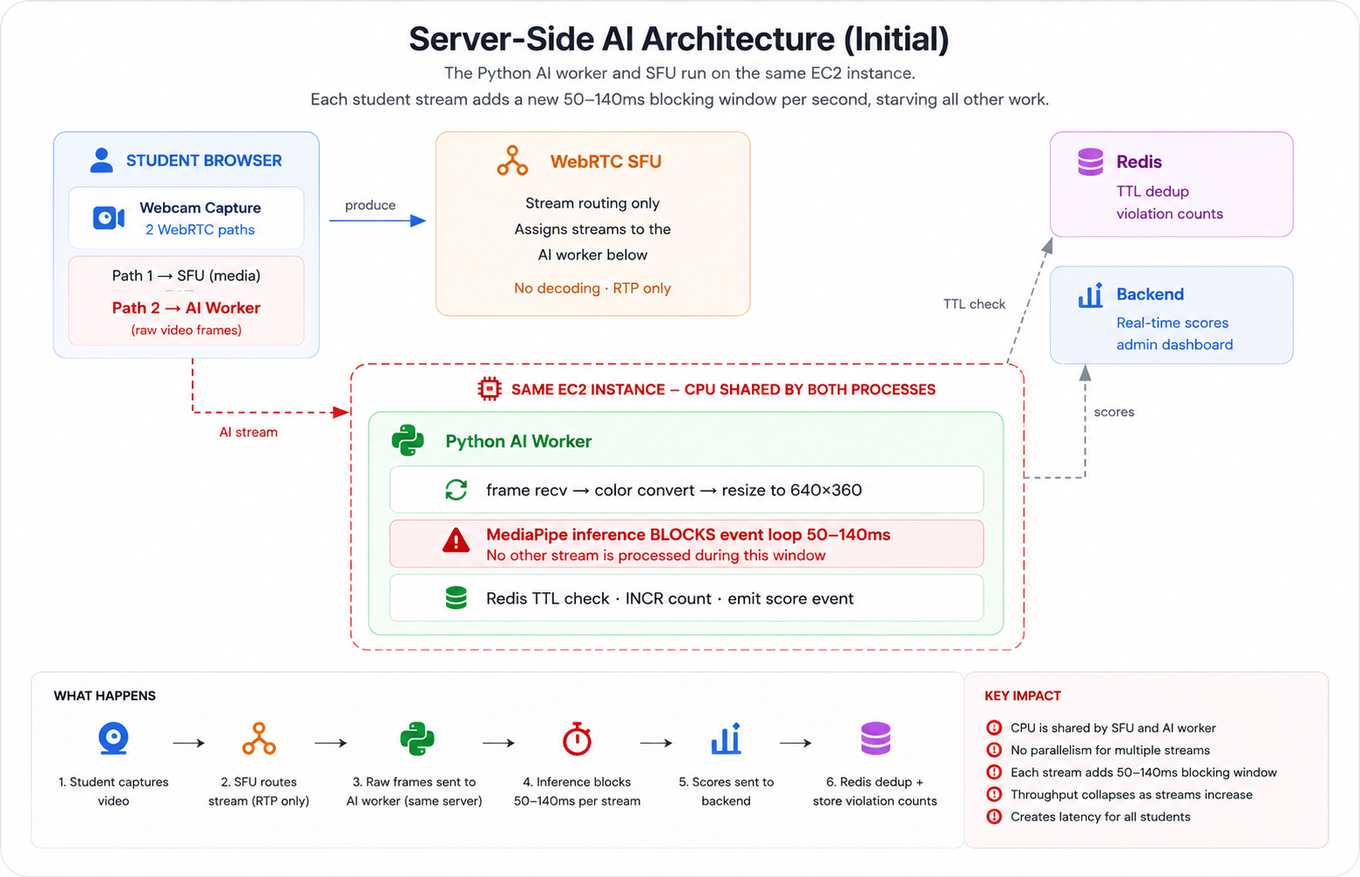Click SAME EC2 INSTANCE banner text
Viewport: 1360px width, 877px height.
(723, 389)
